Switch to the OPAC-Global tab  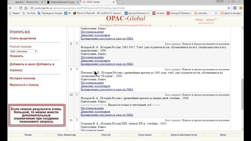tap(98, 2)
